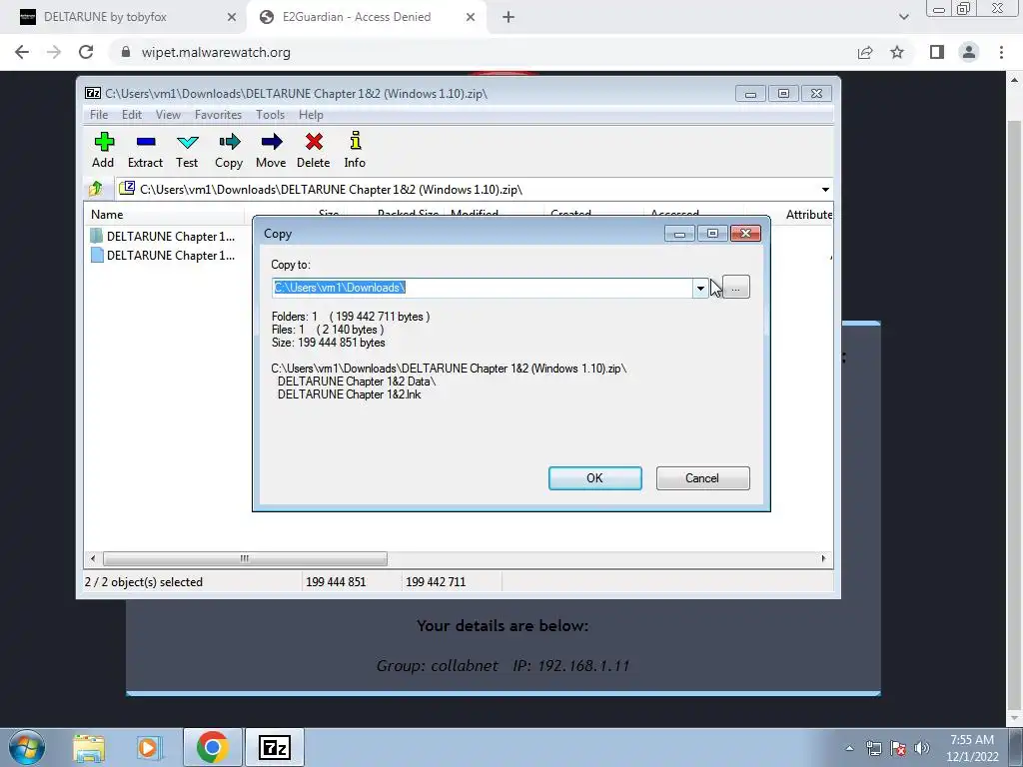Viewport: 1023px width, 767px height.
Task: Expand the Copy to path dropdown
Action: coord(700,289)
